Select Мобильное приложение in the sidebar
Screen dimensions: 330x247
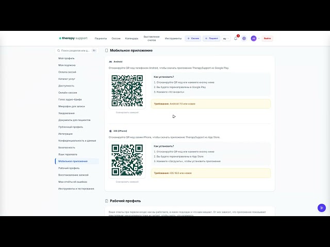[x=77, y=161]
